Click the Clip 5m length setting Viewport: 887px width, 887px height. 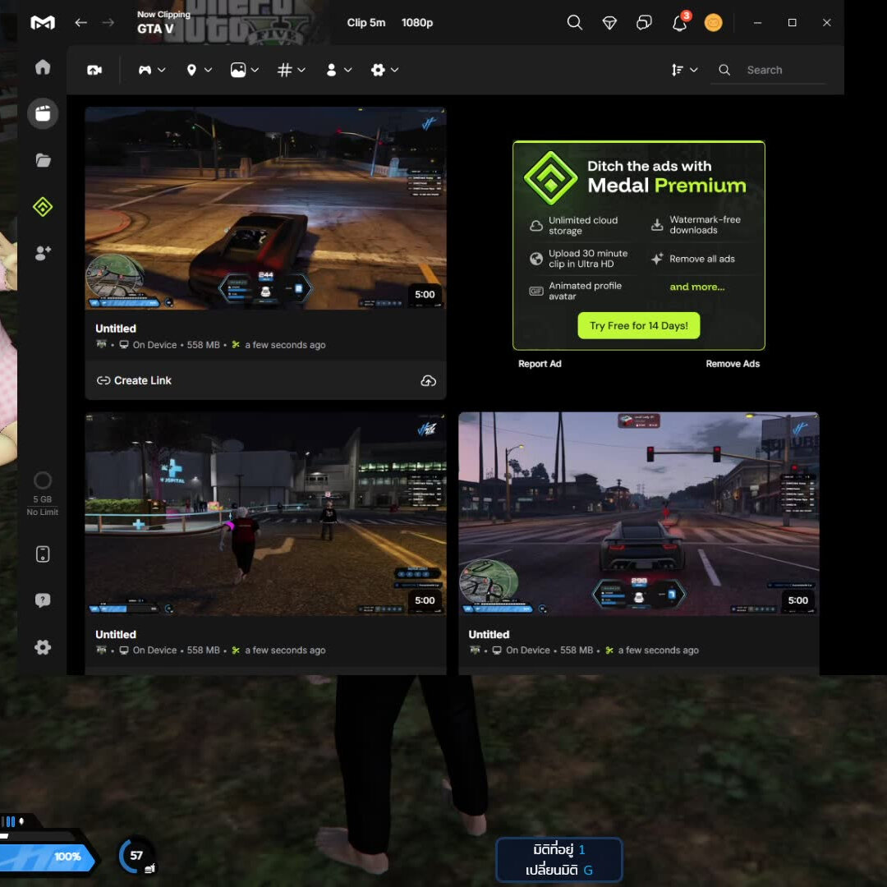coord(366,23)
